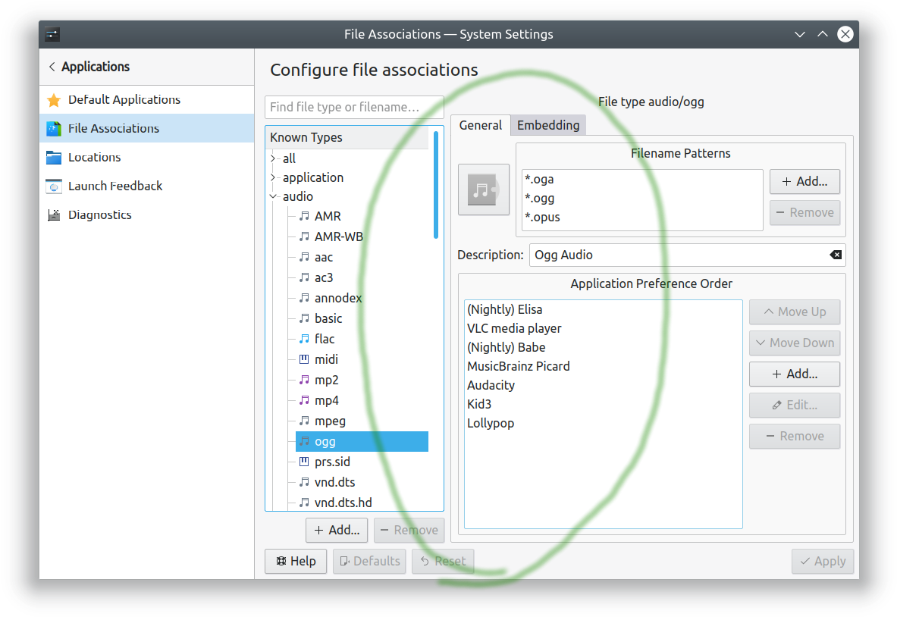The image size is (897, 617).
Task: Switch to the Embedding tab
Action: (x=547, y=126)
